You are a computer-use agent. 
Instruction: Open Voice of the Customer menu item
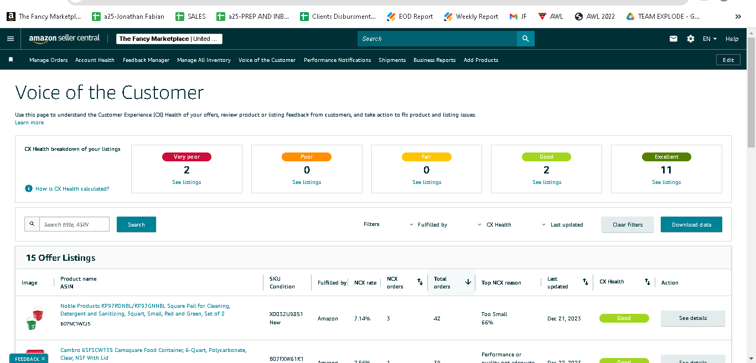point(267,60)
